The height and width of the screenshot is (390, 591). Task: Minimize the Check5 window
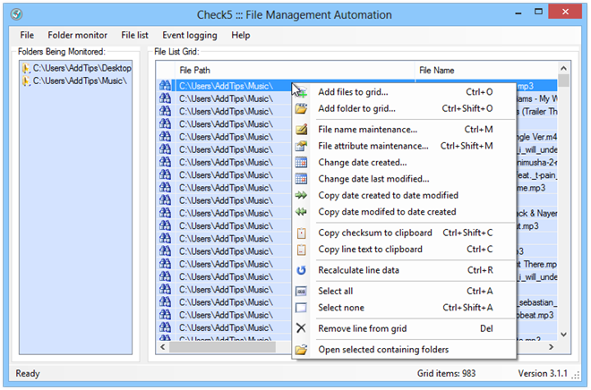point(518,13)
